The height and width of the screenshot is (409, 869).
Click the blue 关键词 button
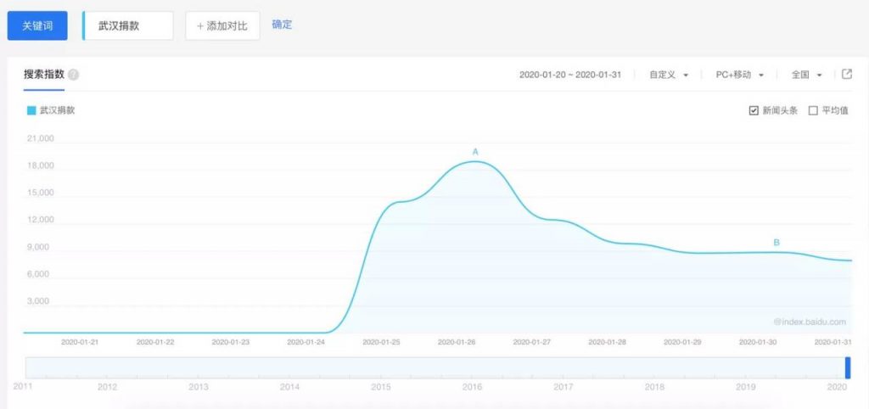point(37,25)
